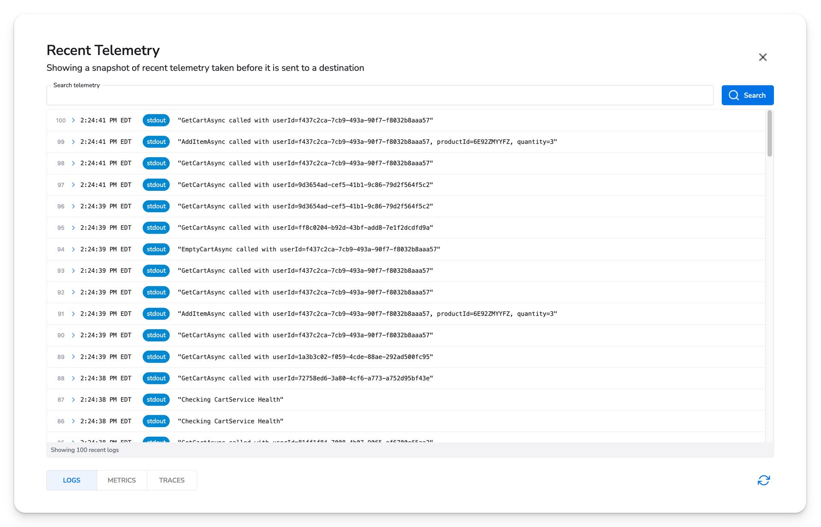821x527 pixels.
Task: Click the Search button
Action: [x=747, y=95]
